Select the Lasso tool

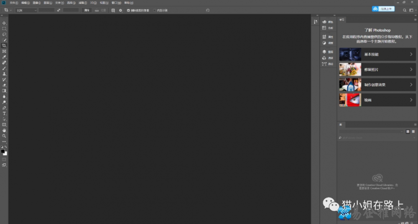4,34
